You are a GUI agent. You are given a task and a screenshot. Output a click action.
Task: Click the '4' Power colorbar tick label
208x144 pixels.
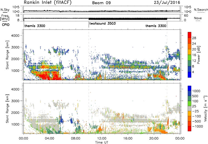pyautogui.click(x=193, y=72)
